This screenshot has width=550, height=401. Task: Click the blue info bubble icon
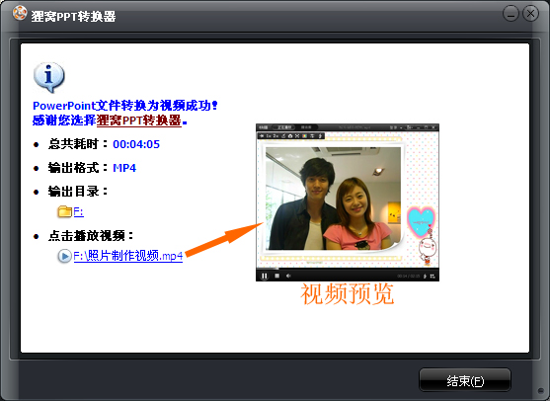[49, 78]
